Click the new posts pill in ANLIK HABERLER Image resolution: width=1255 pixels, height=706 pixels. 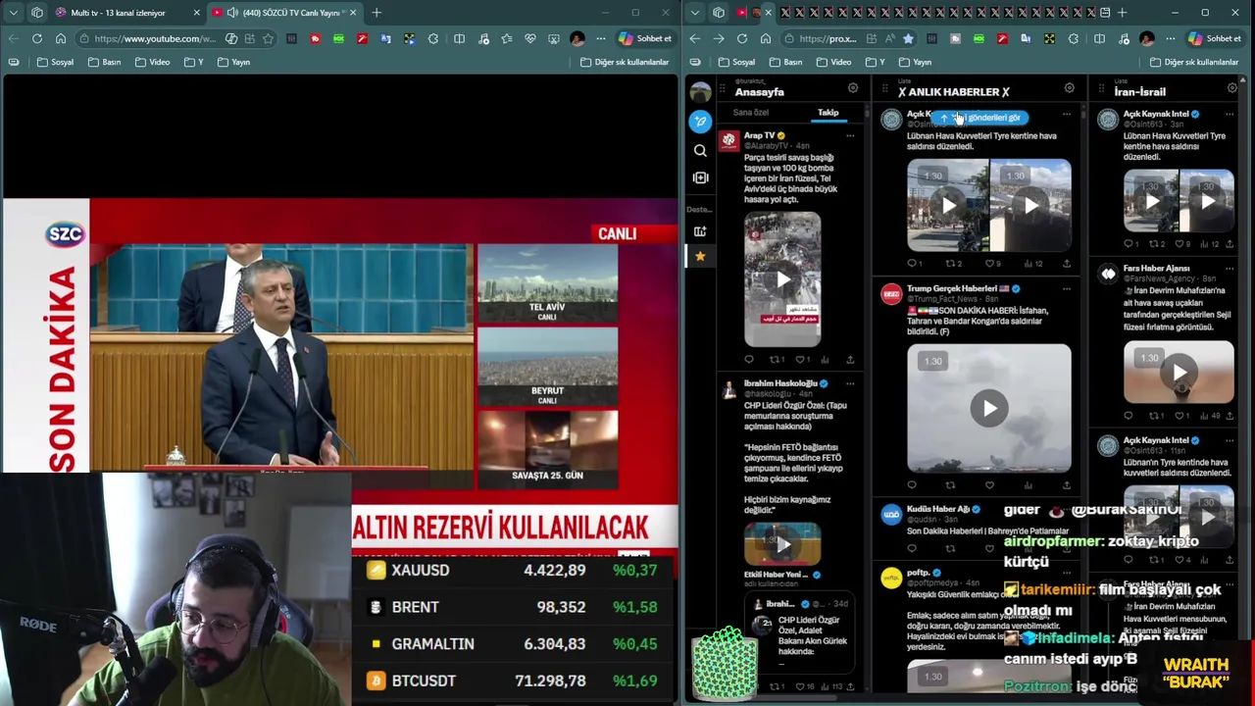979,118
